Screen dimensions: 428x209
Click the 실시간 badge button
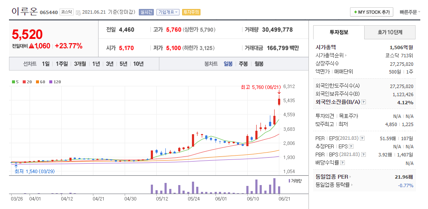[x=146, y=12]
